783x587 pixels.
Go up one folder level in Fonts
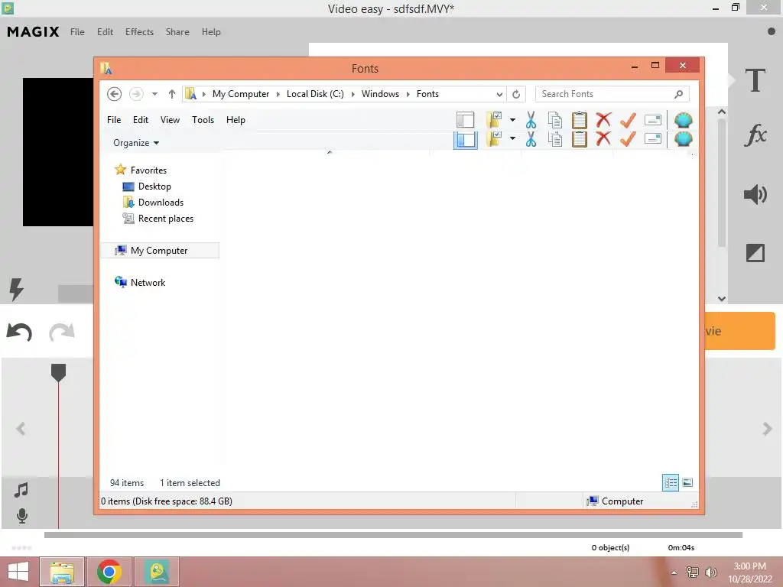(x=172, y=94)
